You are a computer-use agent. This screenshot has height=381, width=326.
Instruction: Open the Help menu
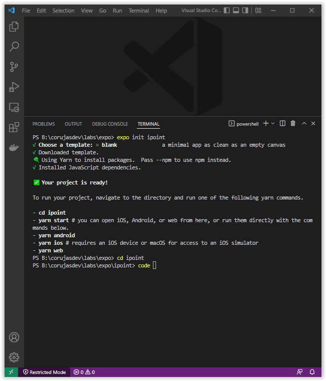click(161, 11)
